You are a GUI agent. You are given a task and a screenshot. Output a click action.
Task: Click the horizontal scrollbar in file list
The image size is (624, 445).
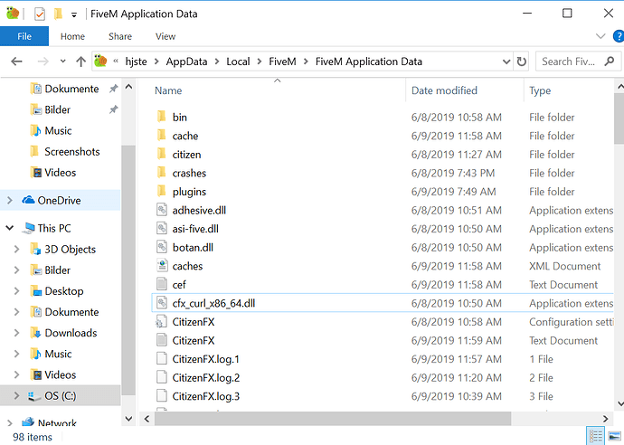333,419
